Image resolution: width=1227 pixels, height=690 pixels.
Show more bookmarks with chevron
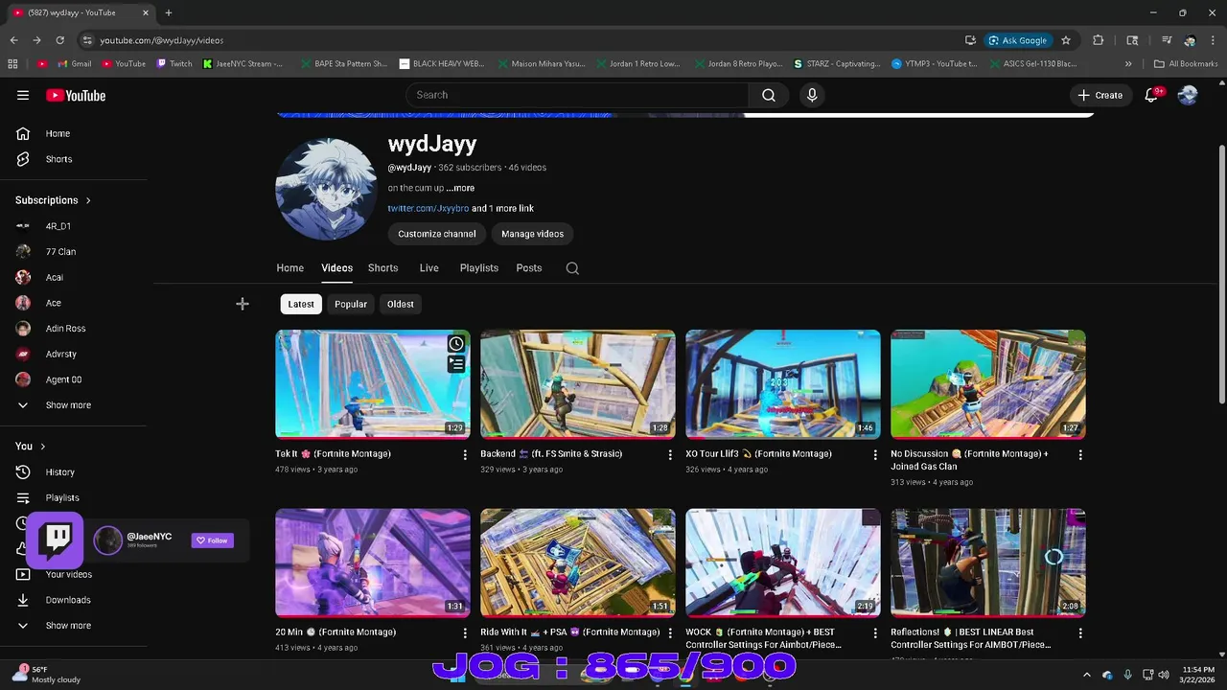tap(1128, 64)
